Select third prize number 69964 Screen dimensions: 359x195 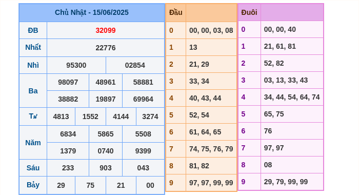pos(143,99)
